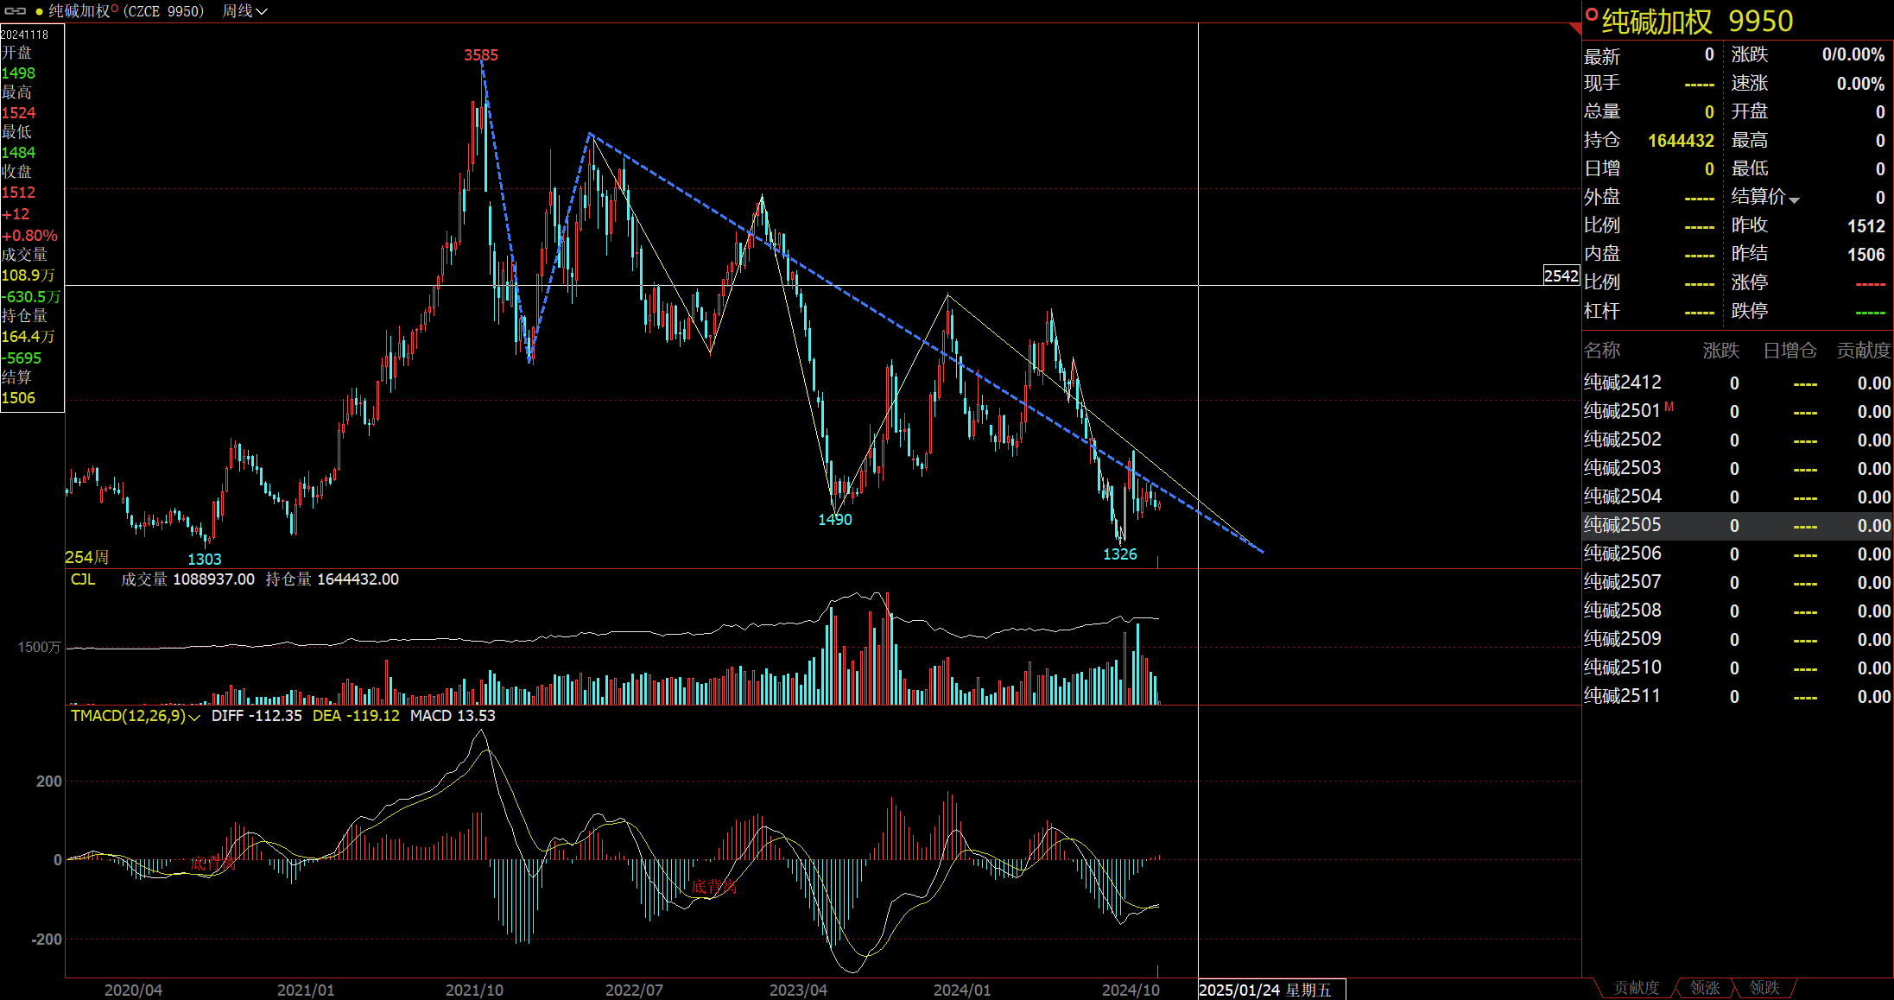Click the 持仓 1644432 value in quote panel
The image size is (1894, 1000).
click(x=1681, y=141)
